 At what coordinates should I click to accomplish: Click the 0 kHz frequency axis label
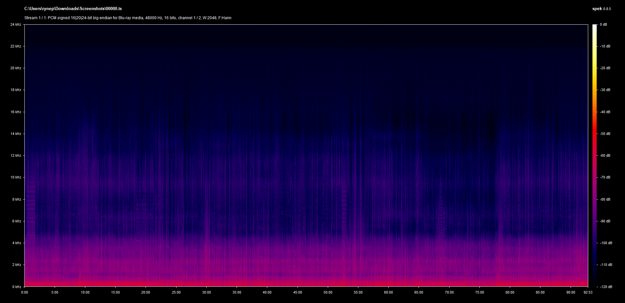pos(17,287)
